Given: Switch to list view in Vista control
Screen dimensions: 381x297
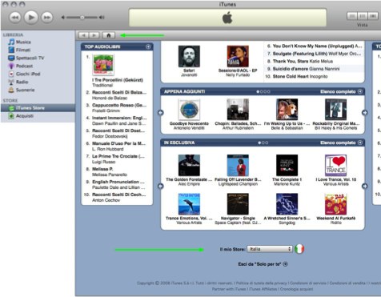Looking at the screenshot, I should tap(352, 16).
